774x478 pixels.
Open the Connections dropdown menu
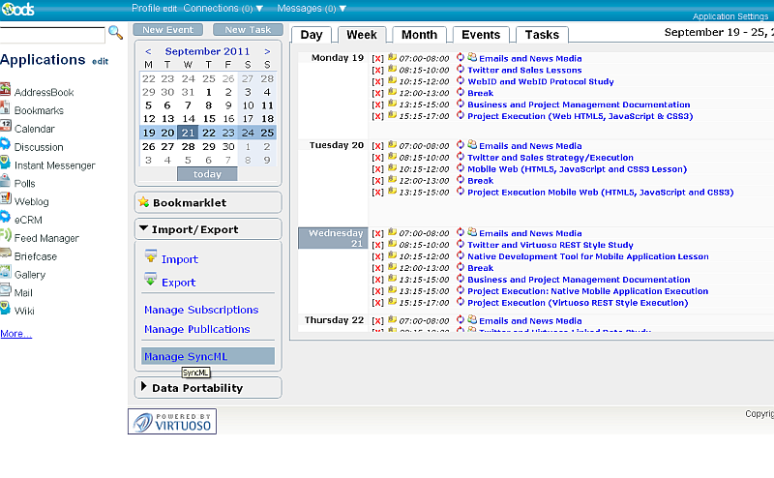tap(258, 8)
